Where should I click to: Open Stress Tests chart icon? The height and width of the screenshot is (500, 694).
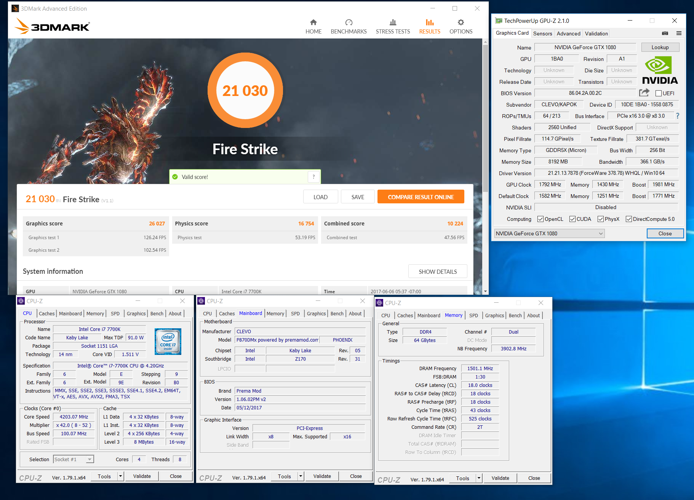[x=393, y=22]
